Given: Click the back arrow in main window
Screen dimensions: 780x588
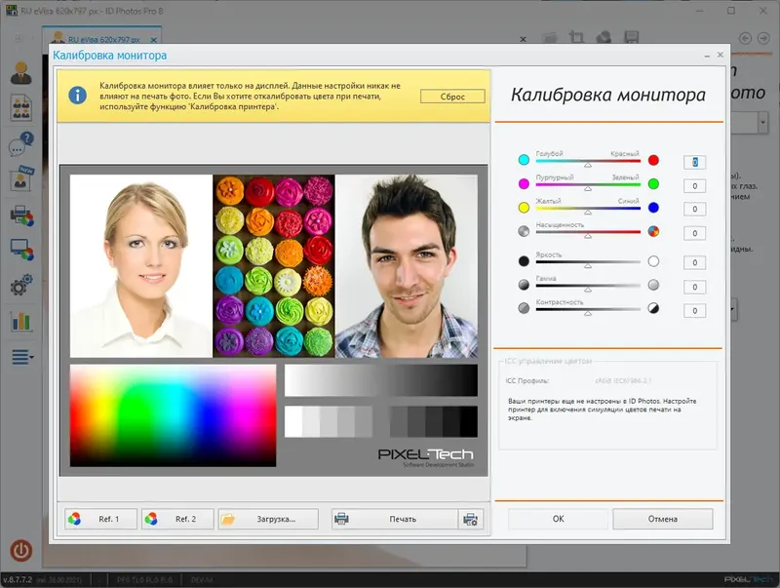Looking at the screenshot, I should coord(745,38).
